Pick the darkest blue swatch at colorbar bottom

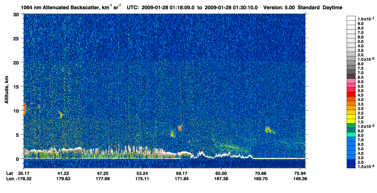click(351, 166)
